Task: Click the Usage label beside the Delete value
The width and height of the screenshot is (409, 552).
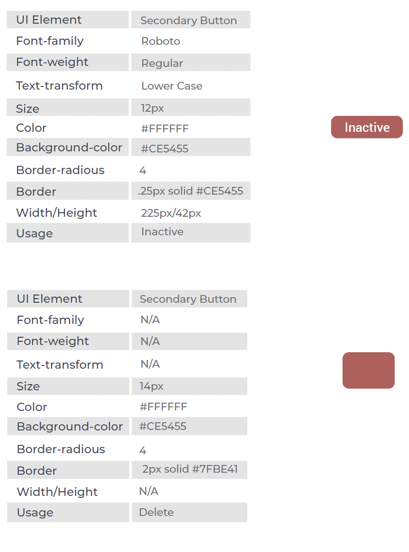Action: [x=35, y=513]
